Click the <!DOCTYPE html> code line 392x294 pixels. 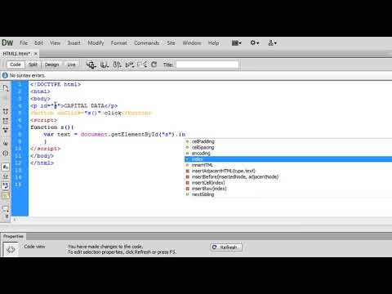point(56,84)
